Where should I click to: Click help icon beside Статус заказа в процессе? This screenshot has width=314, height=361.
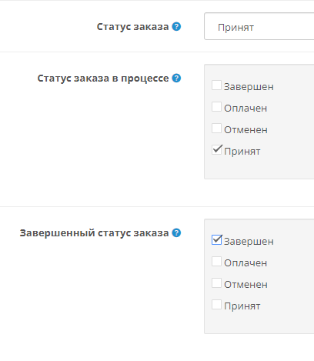pos(176,78)
